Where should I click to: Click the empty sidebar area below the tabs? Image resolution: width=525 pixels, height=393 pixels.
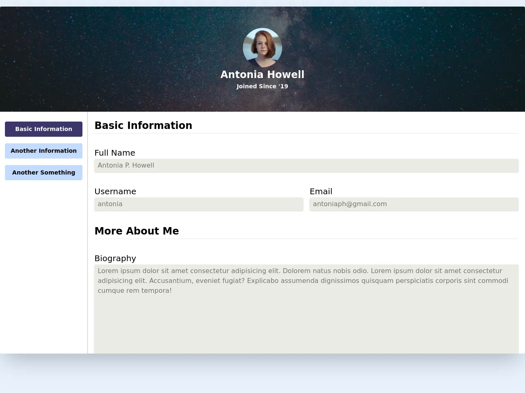43,267
